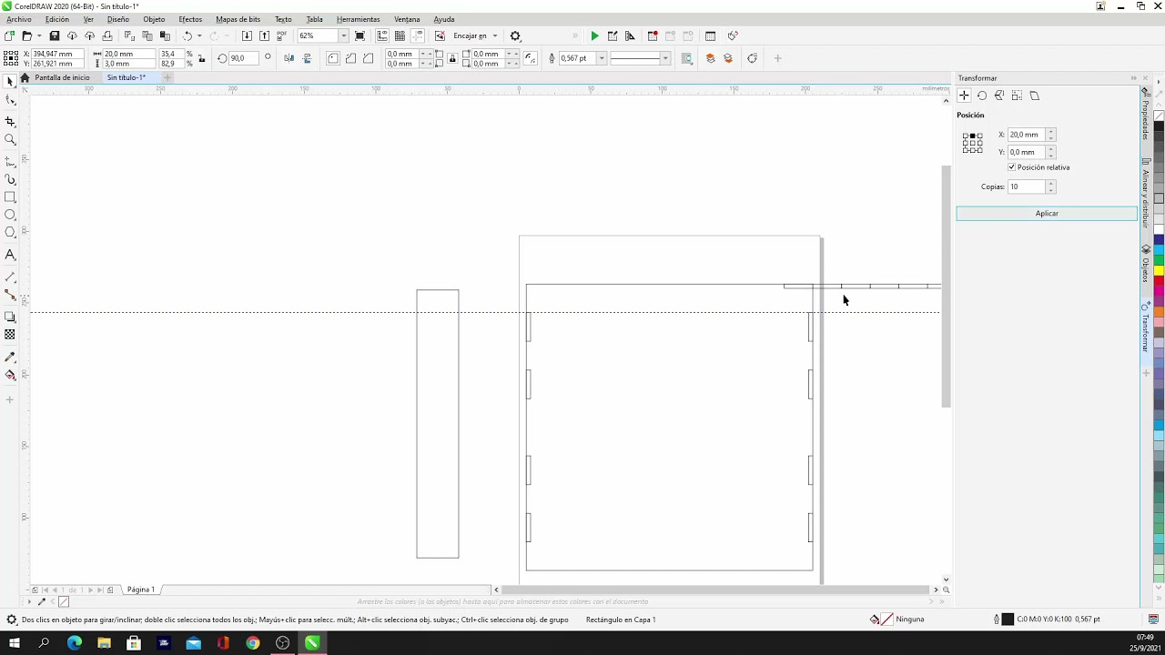
Task: Select the Freehand drawing tool
Action: pos(10,161)
